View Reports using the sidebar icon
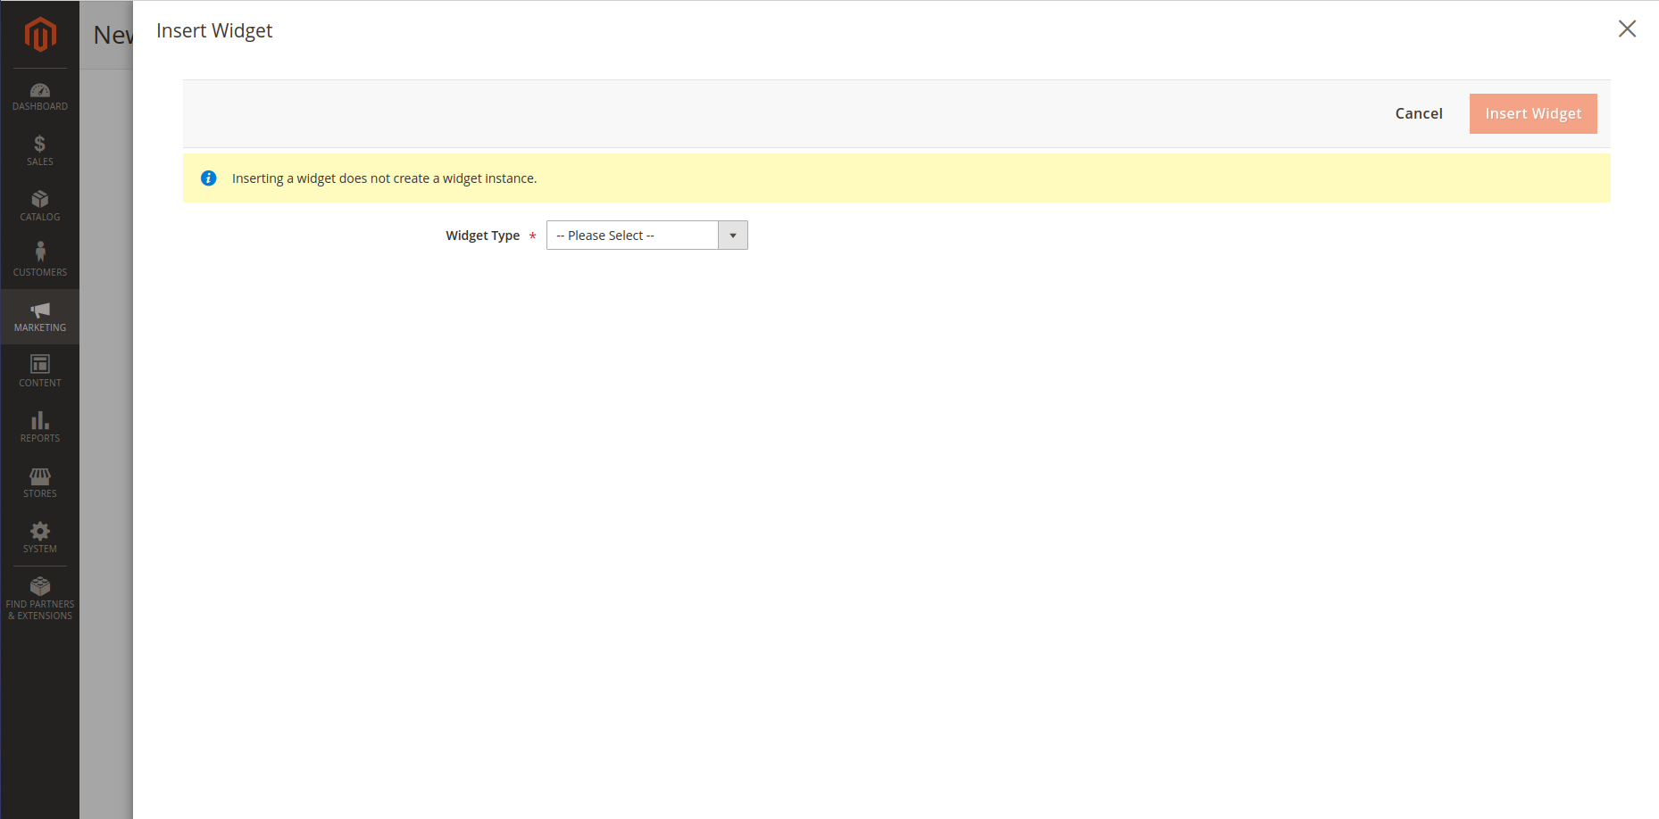1659x819 pixels. click(x=40, y=426)
